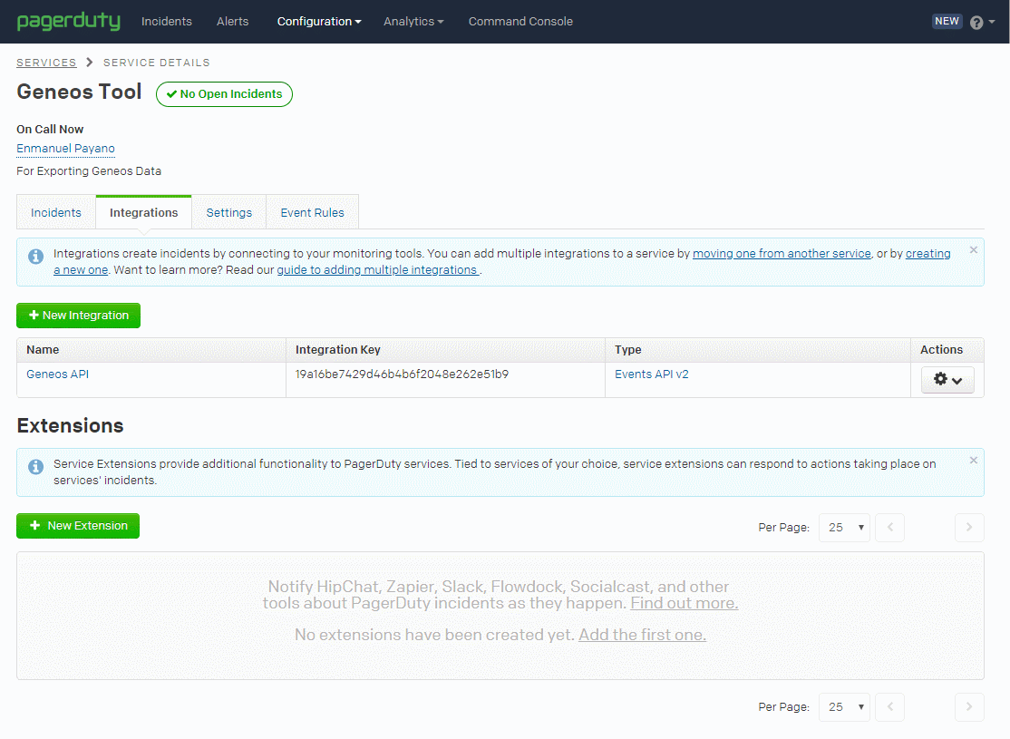This screenshot has width=1010, height=739.
Task: Click the PagerDuty logo
Action: click(68, 21)
